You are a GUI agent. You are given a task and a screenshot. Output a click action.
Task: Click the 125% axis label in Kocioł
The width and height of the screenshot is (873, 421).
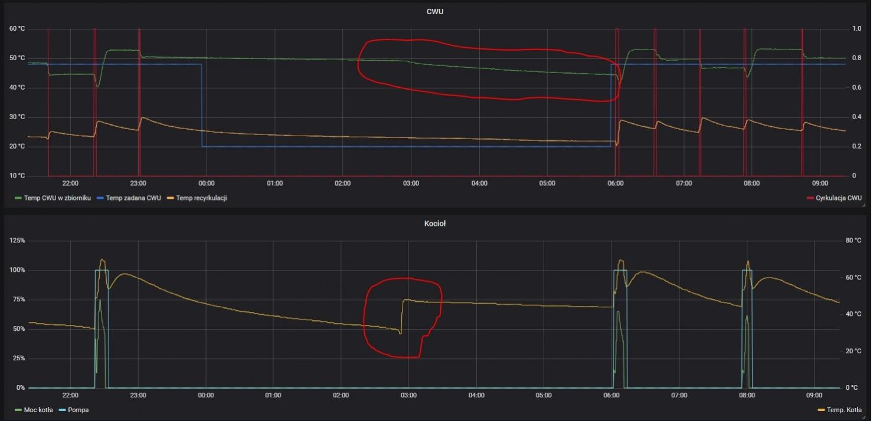17,241
